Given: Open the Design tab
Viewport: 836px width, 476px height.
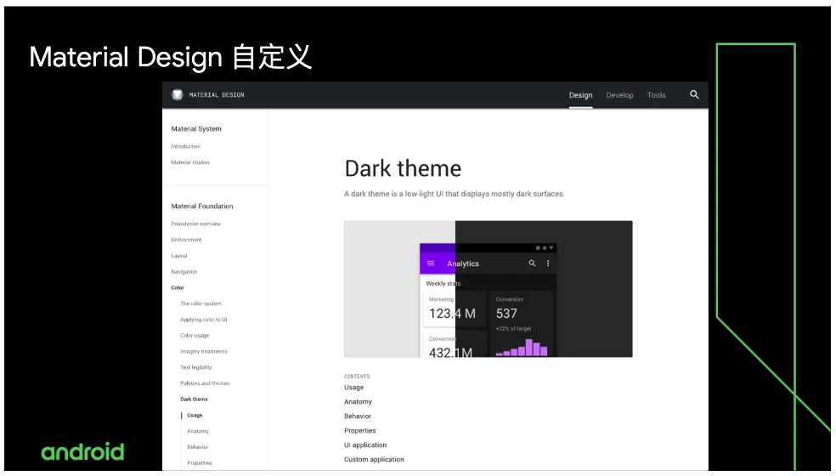Looking at the screenshot, I should (580, 95).
